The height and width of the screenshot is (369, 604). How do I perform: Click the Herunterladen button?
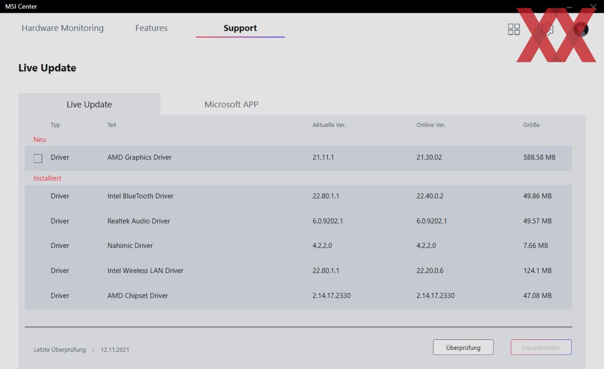(541, 348)
